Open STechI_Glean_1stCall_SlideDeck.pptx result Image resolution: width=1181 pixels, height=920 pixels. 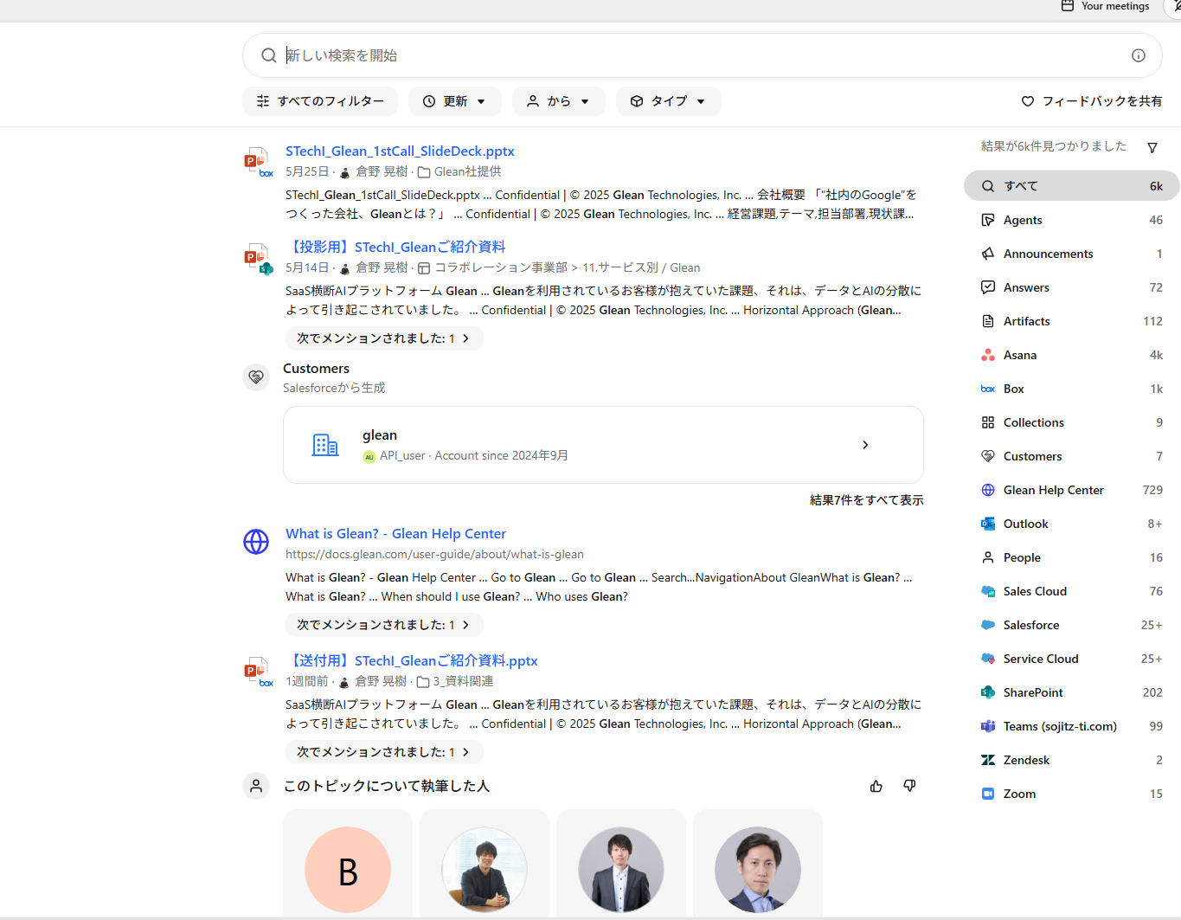400,151
